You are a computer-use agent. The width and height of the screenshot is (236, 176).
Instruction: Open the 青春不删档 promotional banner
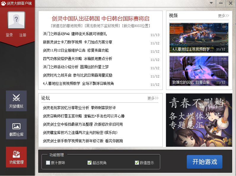(x=199, y=120)
